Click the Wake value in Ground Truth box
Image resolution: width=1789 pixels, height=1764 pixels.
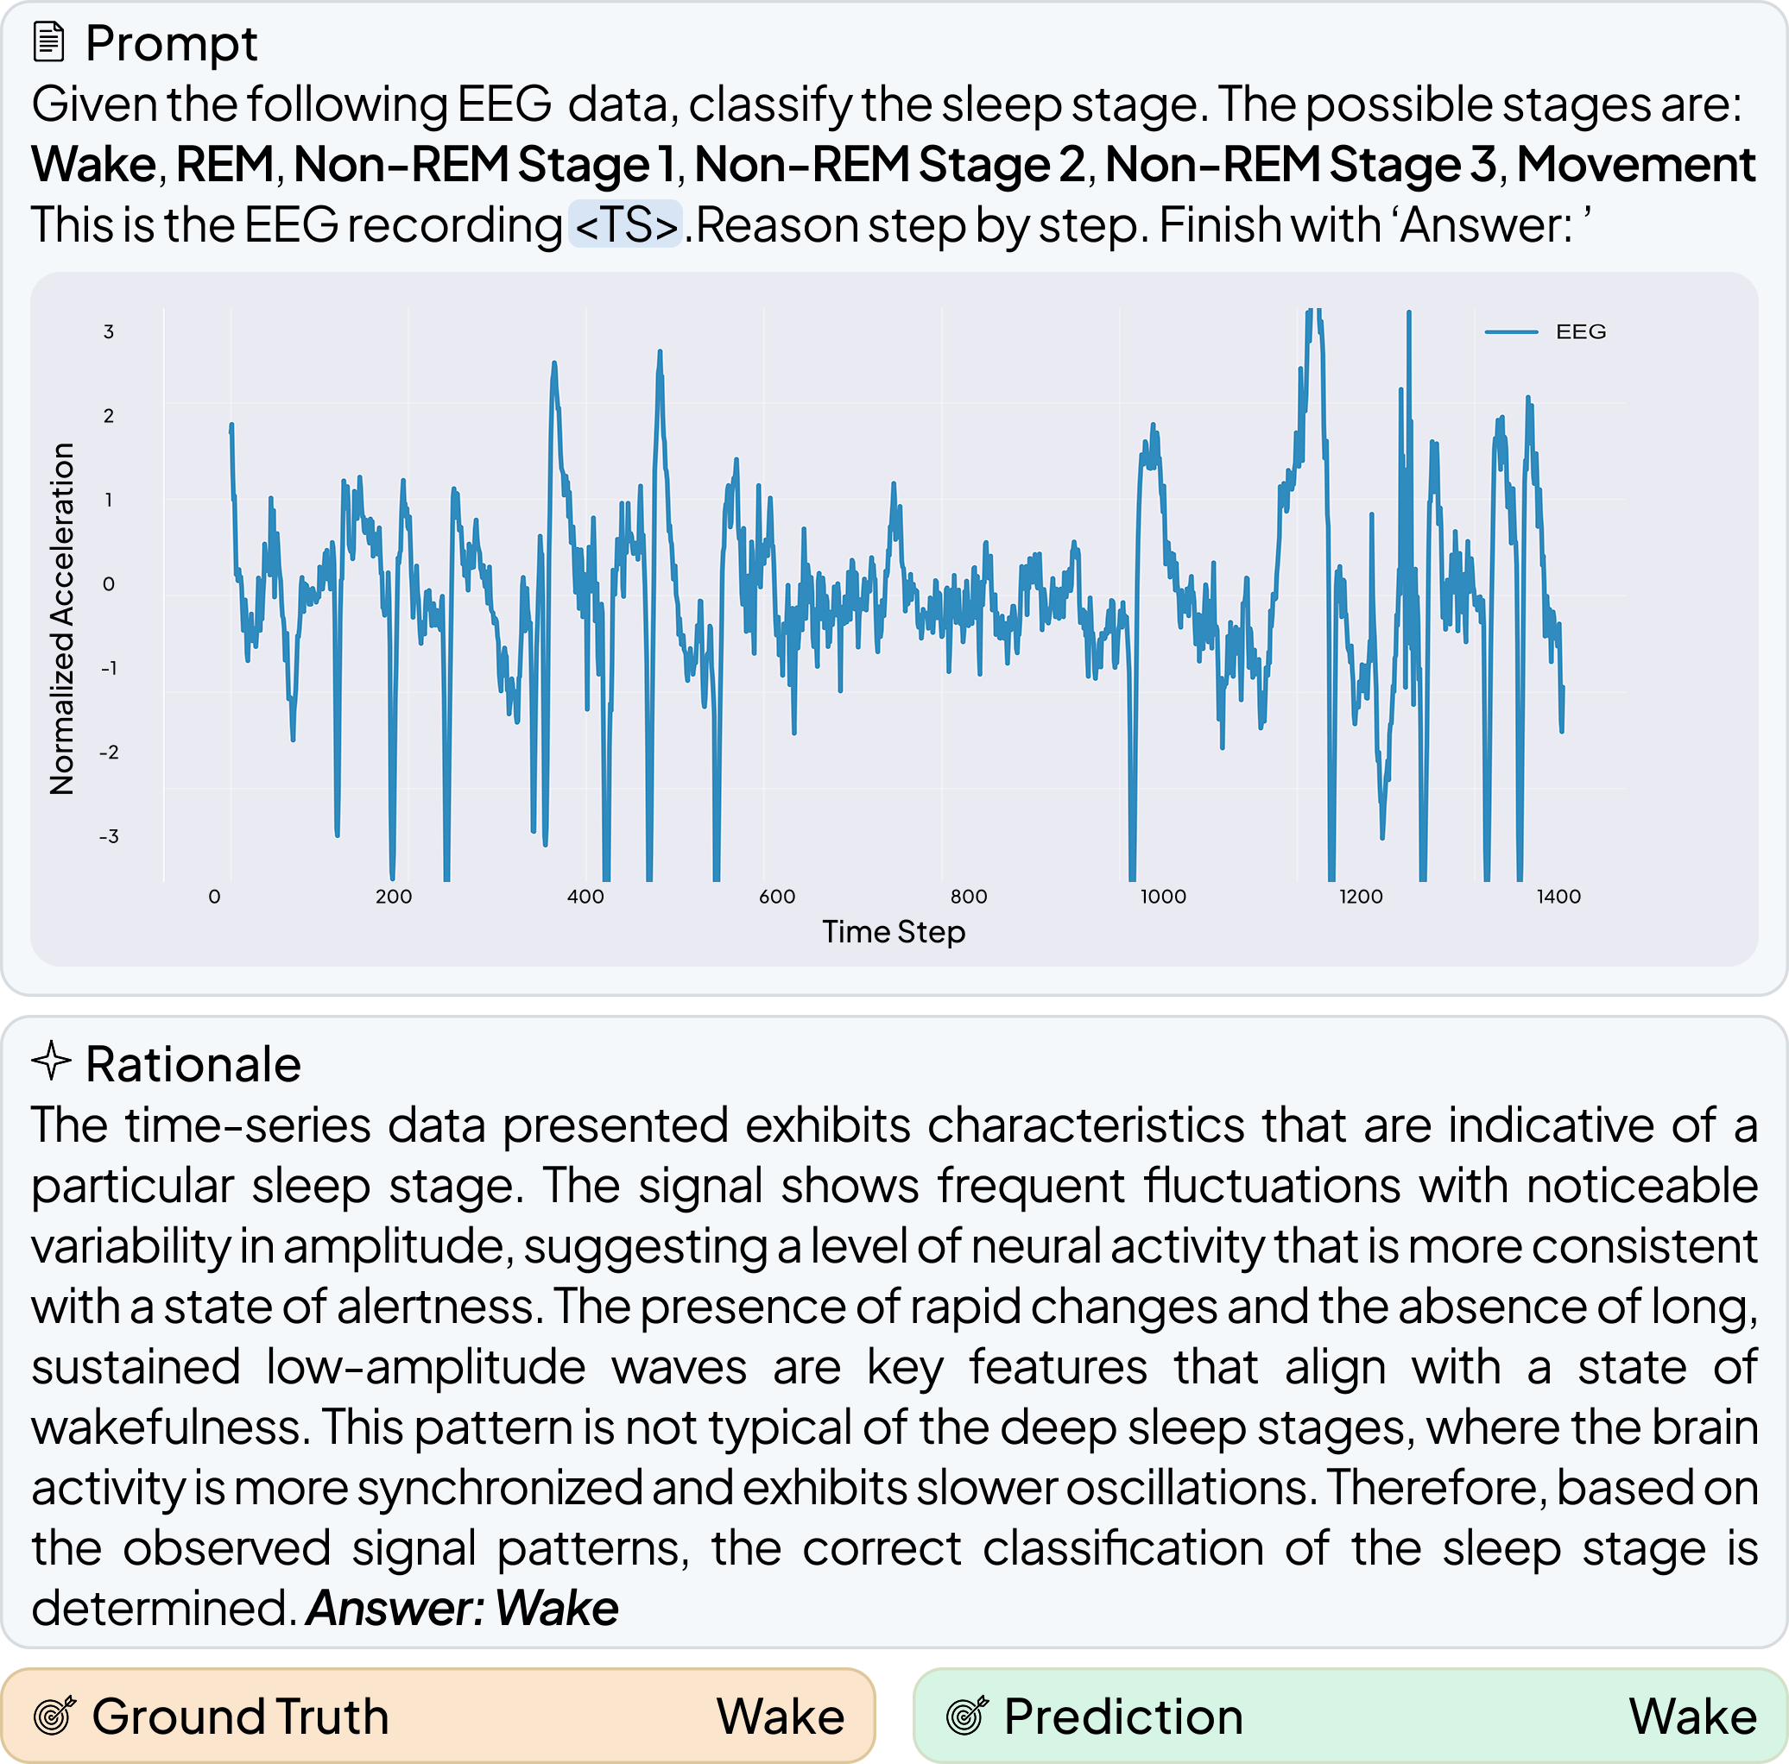click(780, 1717)
